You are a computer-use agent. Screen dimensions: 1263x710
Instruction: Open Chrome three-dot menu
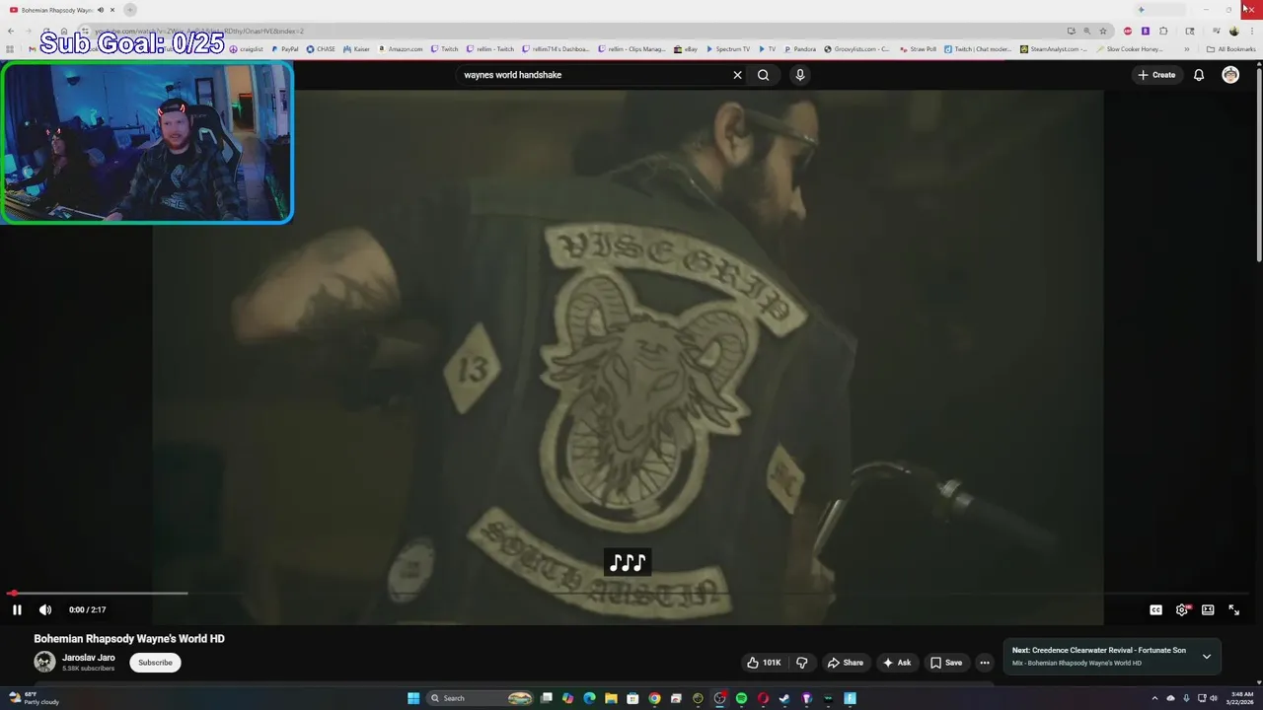1252,31
